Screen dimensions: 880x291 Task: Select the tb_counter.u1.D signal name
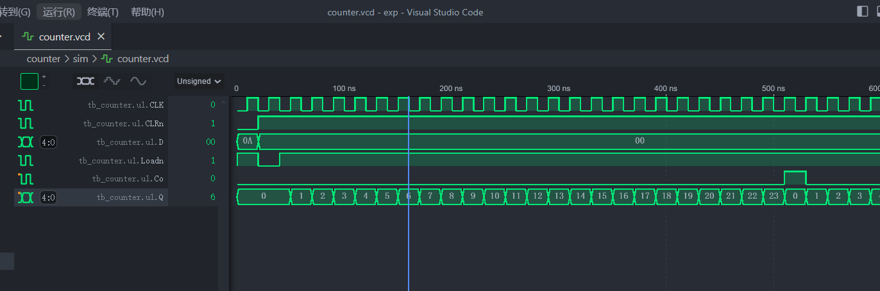coord(130,142)
